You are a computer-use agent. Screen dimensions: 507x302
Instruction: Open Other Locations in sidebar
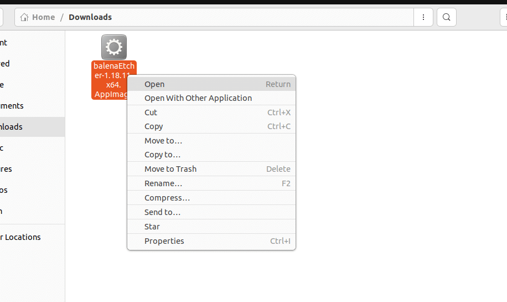pyautogui.click(x=32, y=237)
